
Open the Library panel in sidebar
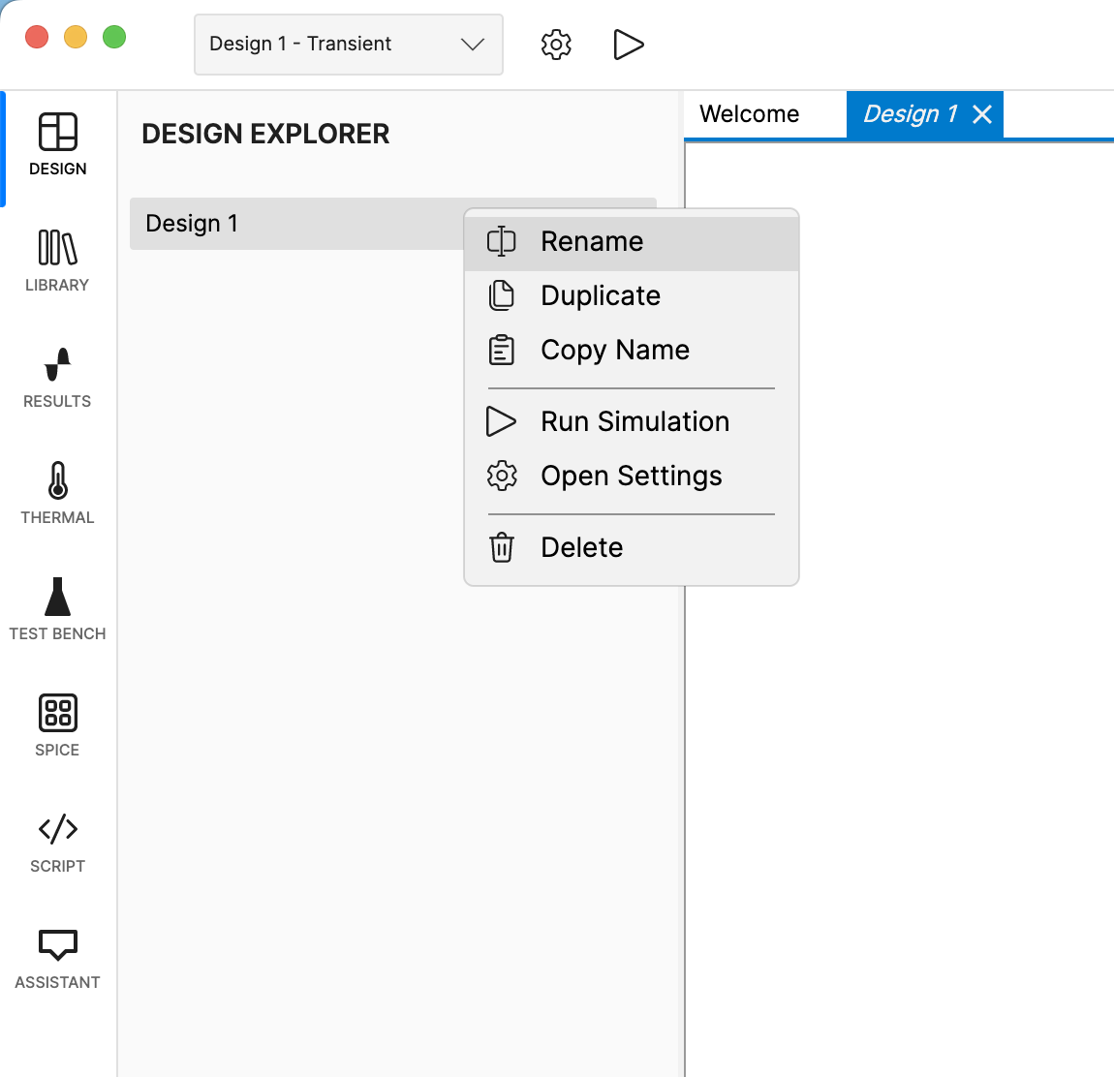pyautogui.click(x=57, y=260)
